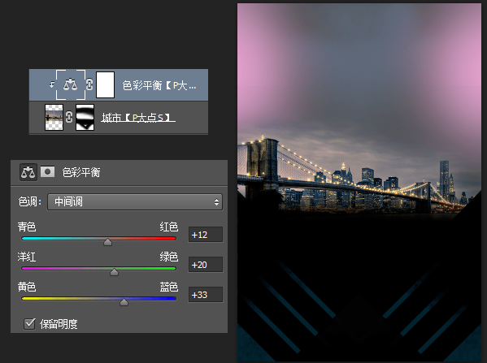Click the 洋红–绿色 slider handle
This screenshot has width=487, height=363.
pos(114,272)
